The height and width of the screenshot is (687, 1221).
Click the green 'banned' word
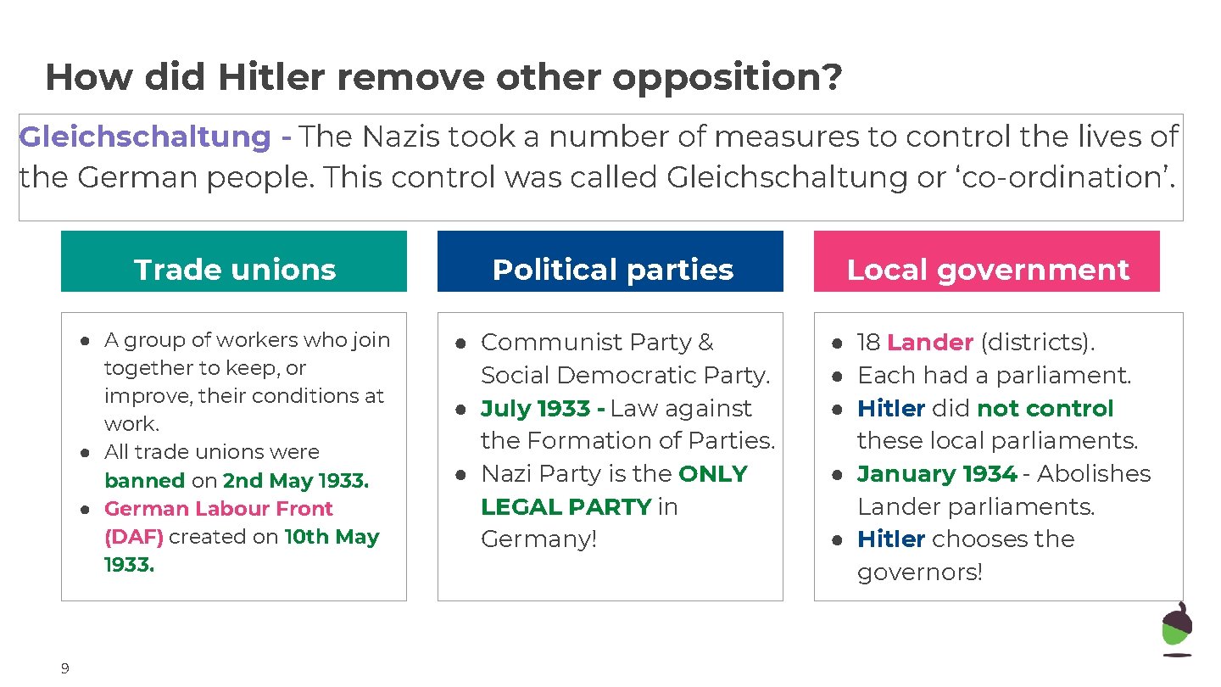(x=144, y=480)
